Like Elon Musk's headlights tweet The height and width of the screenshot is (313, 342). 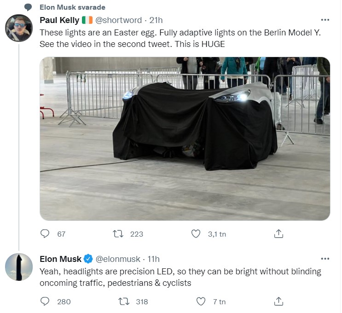click(201, 301)
